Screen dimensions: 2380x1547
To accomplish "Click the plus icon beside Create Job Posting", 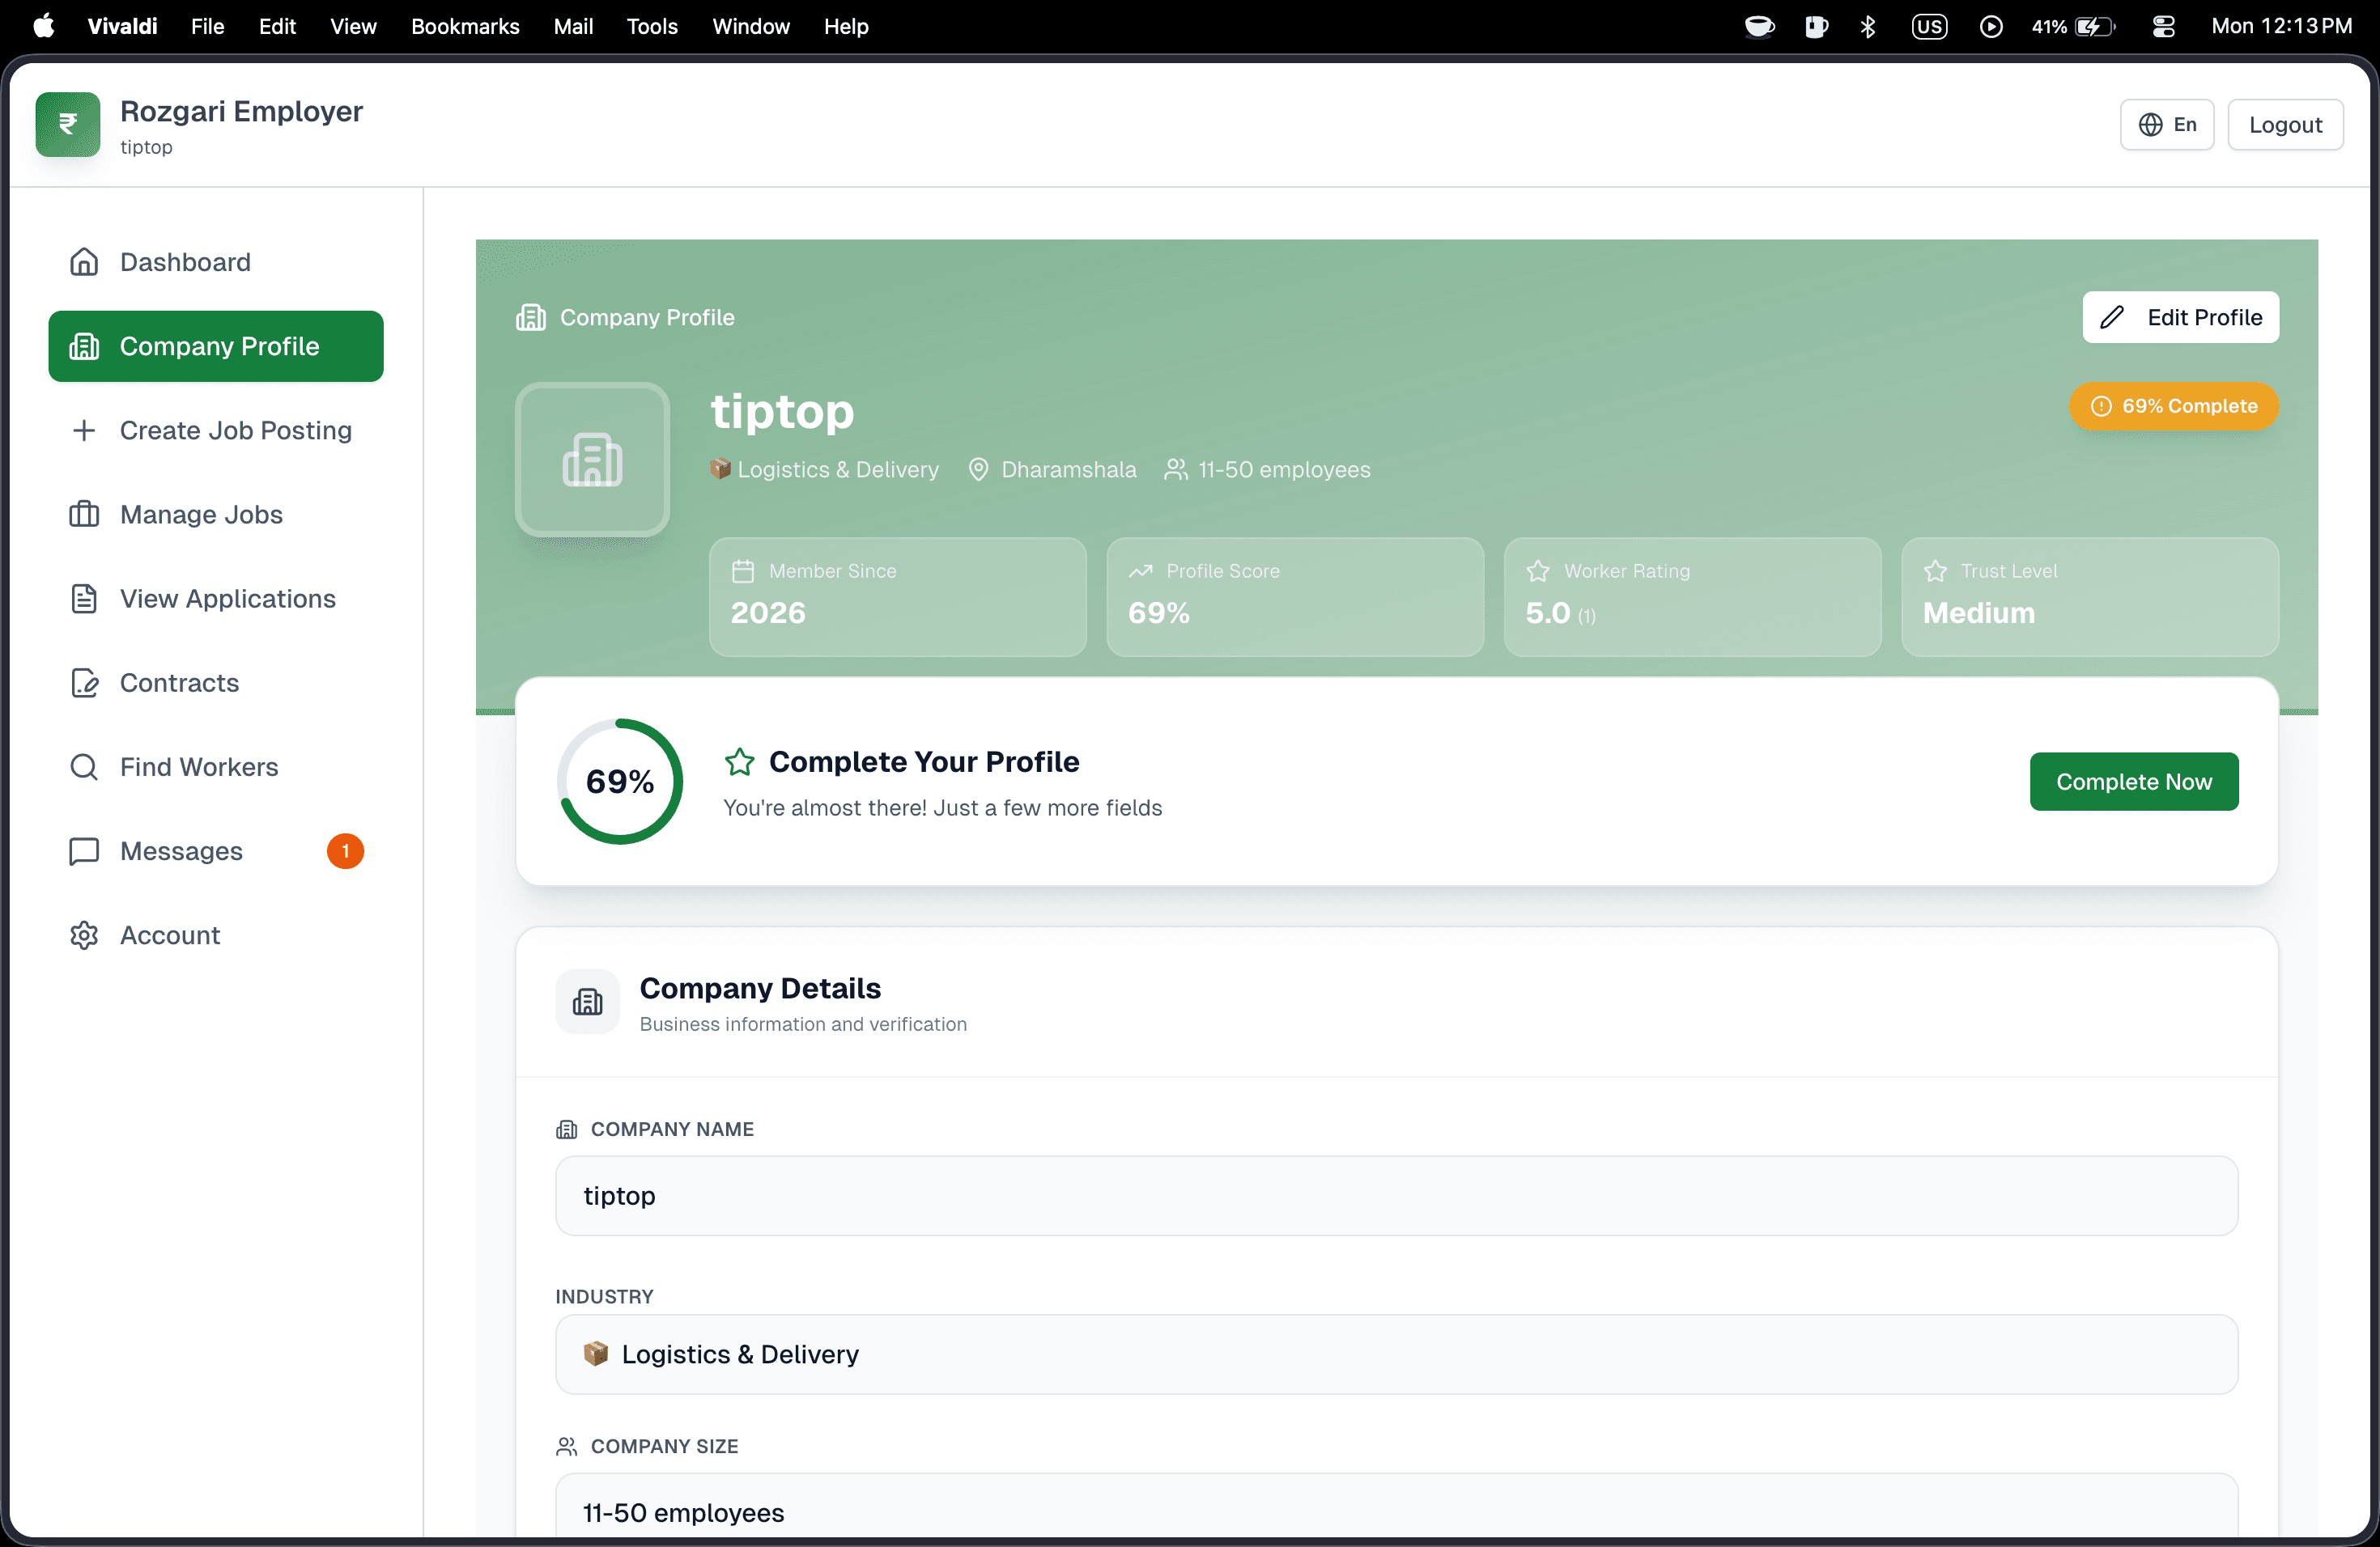I will click(x=84, y=430).
